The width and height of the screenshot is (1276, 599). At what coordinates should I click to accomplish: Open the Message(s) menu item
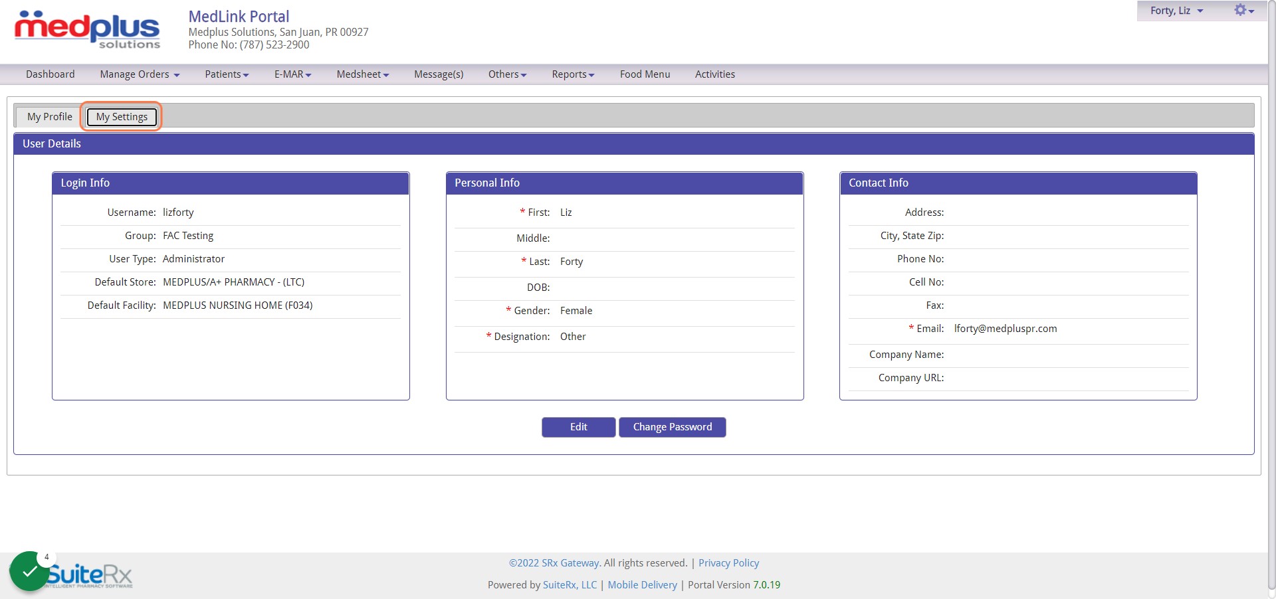[439, 74]
